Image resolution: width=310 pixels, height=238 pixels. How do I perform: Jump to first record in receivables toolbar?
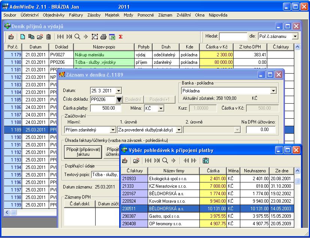pos(147,161)
